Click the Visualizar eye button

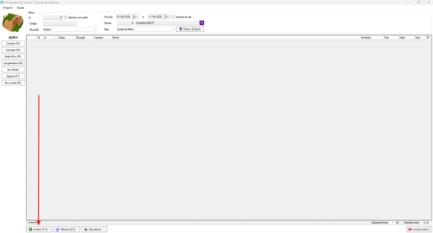93,229
